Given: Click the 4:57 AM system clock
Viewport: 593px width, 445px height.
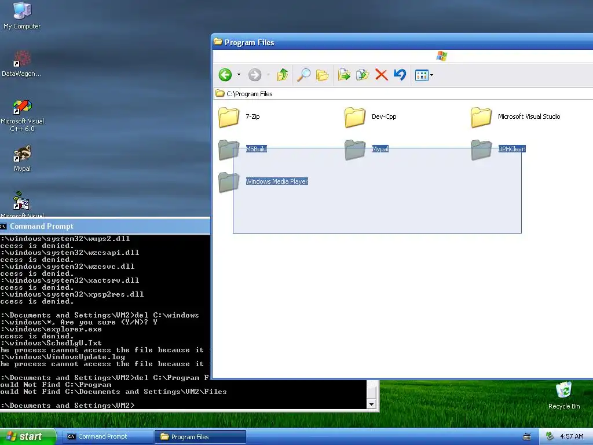Looking at the screenshot, I should click(572, 437).
